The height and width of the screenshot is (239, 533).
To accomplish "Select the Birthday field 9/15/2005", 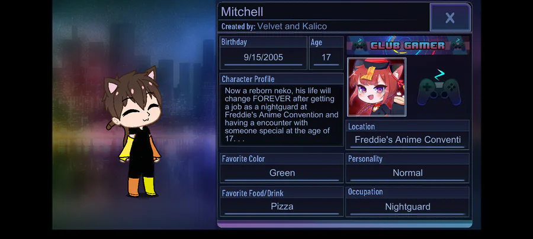I will pyautogui.click(x=264, y=58).
